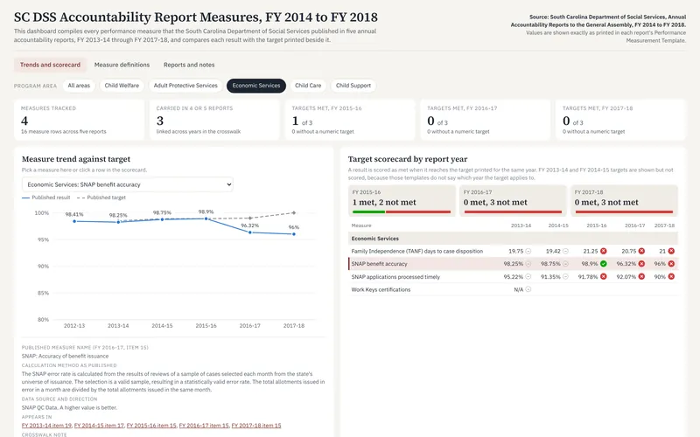The image size is (700, 437).
Task: Click unscored icon beside 95.22%
Action: click(528, 277)
